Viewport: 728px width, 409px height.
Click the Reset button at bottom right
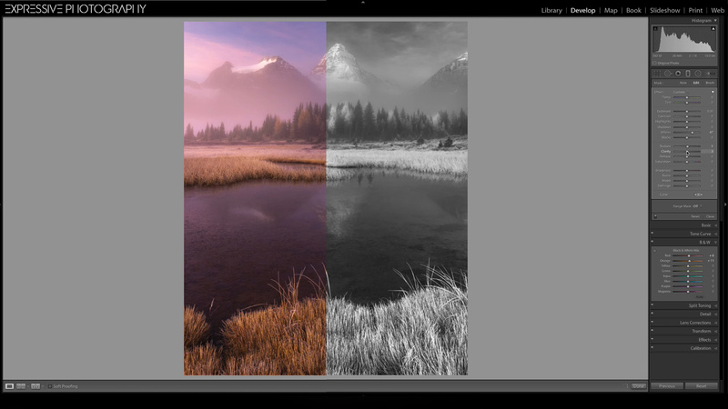click(x=701, y=386)
